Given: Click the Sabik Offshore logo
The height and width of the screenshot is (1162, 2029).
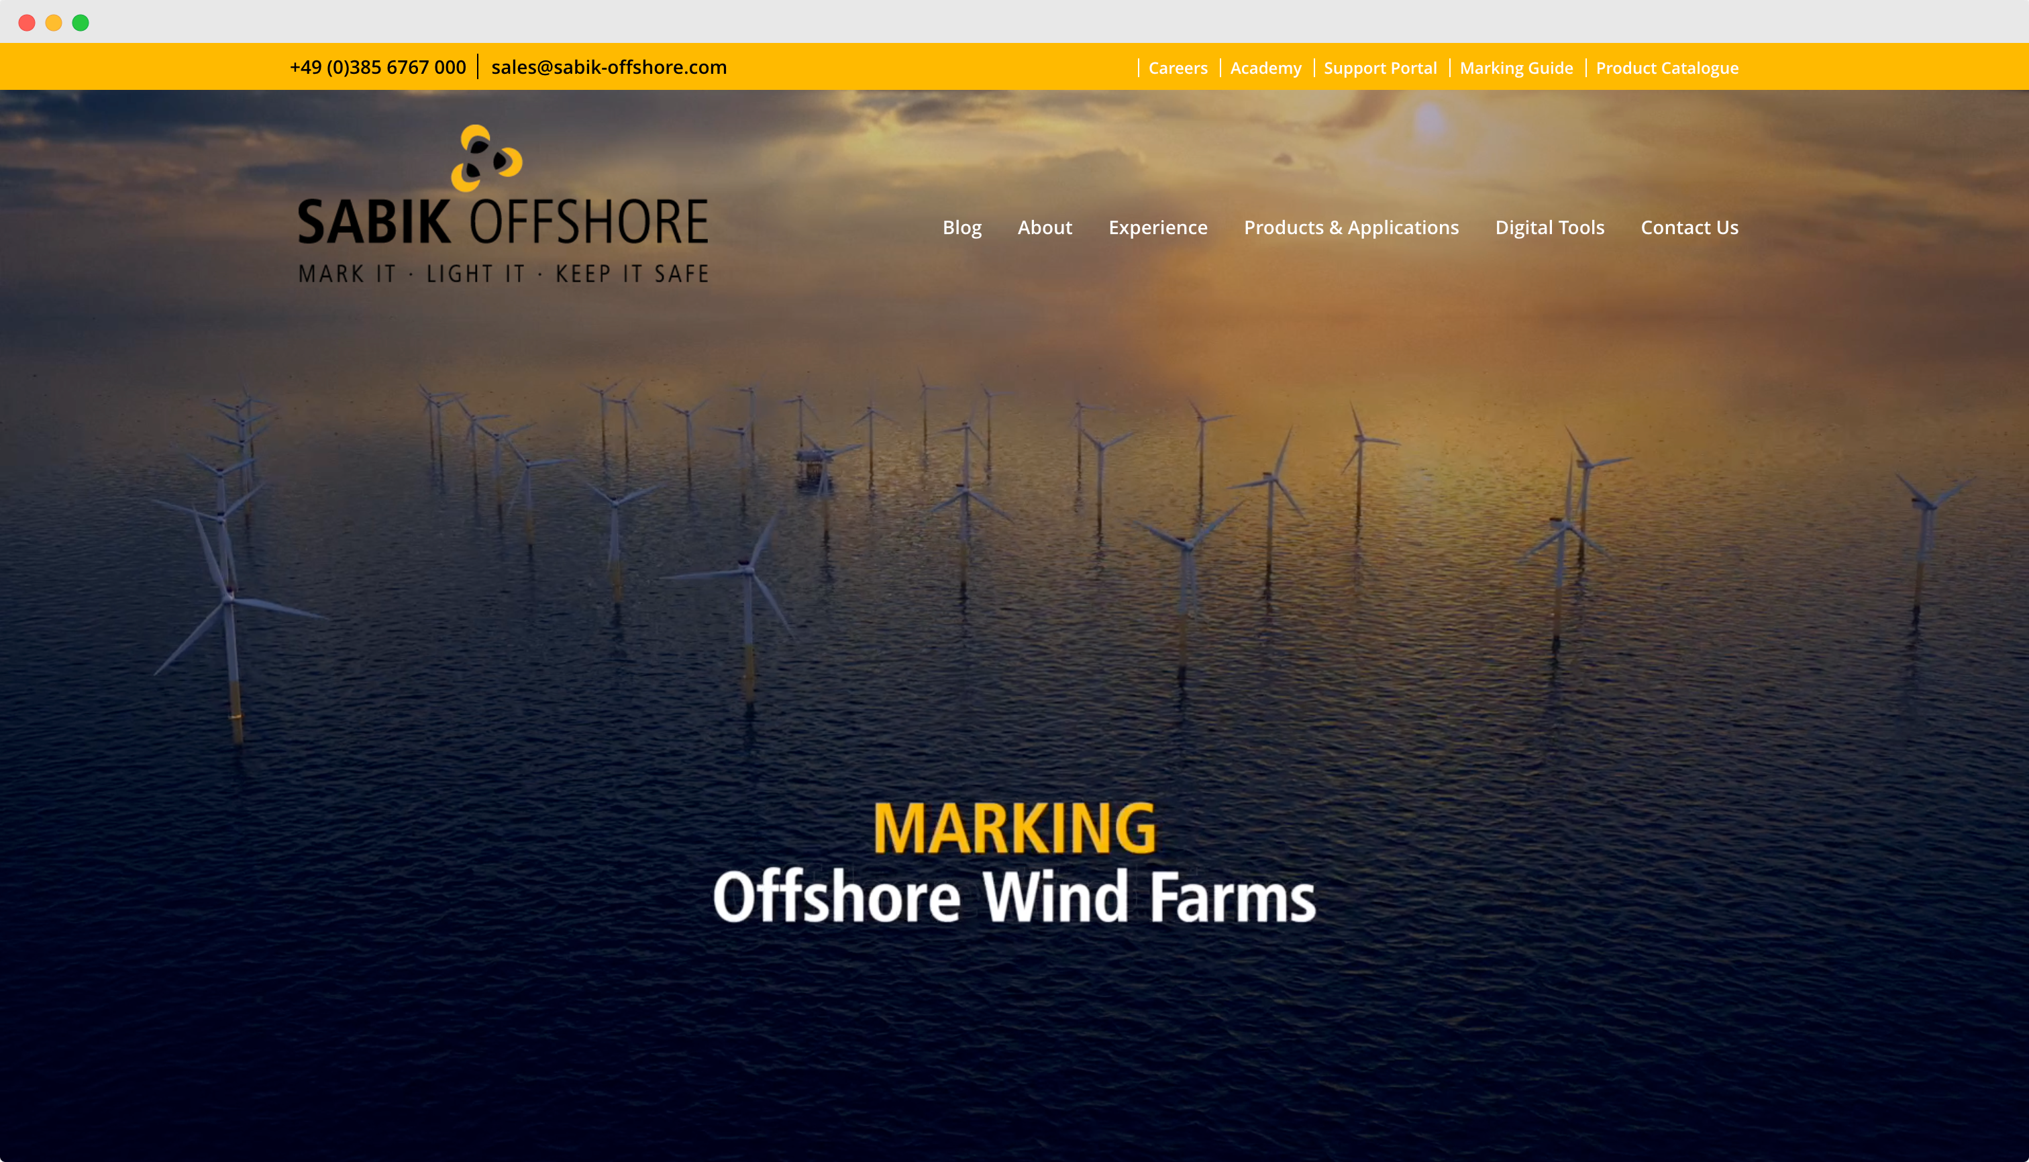Looking at the screenshot, I should (x=503, y=203).
